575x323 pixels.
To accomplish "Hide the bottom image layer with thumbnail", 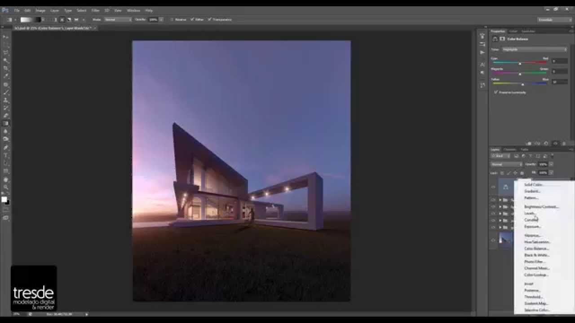I will click(493, 240).
